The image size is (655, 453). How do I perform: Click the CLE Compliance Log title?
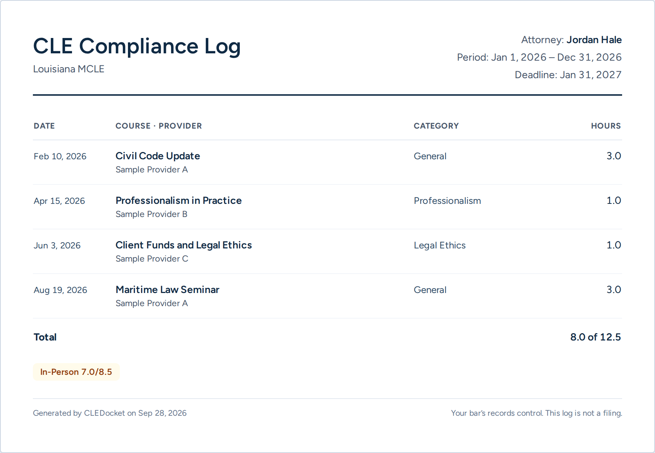tap(137, 46)
